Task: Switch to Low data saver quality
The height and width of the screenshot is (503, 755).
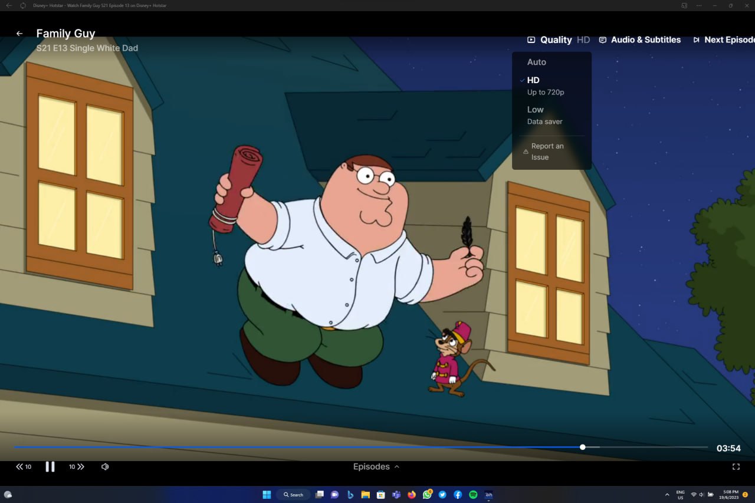Action: coord(545,115)
